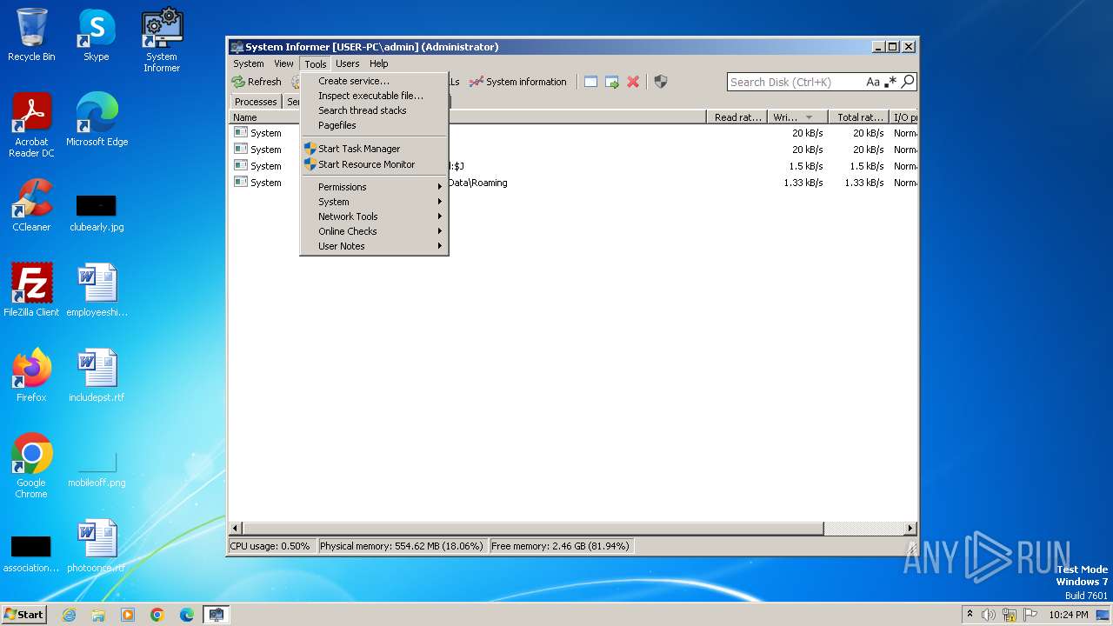
Task: Open the Users menu
Action: pos(348,63)
